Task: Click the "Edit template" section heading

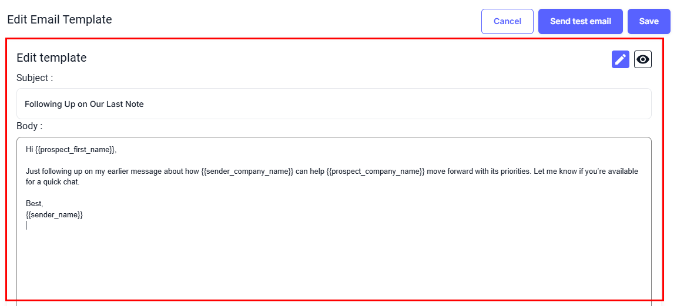Action: point(52,58)
